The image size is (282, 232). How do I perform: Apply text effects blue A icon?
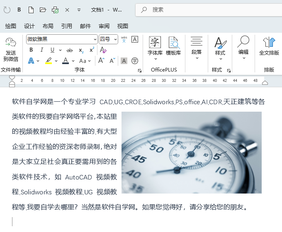point(31,61)
